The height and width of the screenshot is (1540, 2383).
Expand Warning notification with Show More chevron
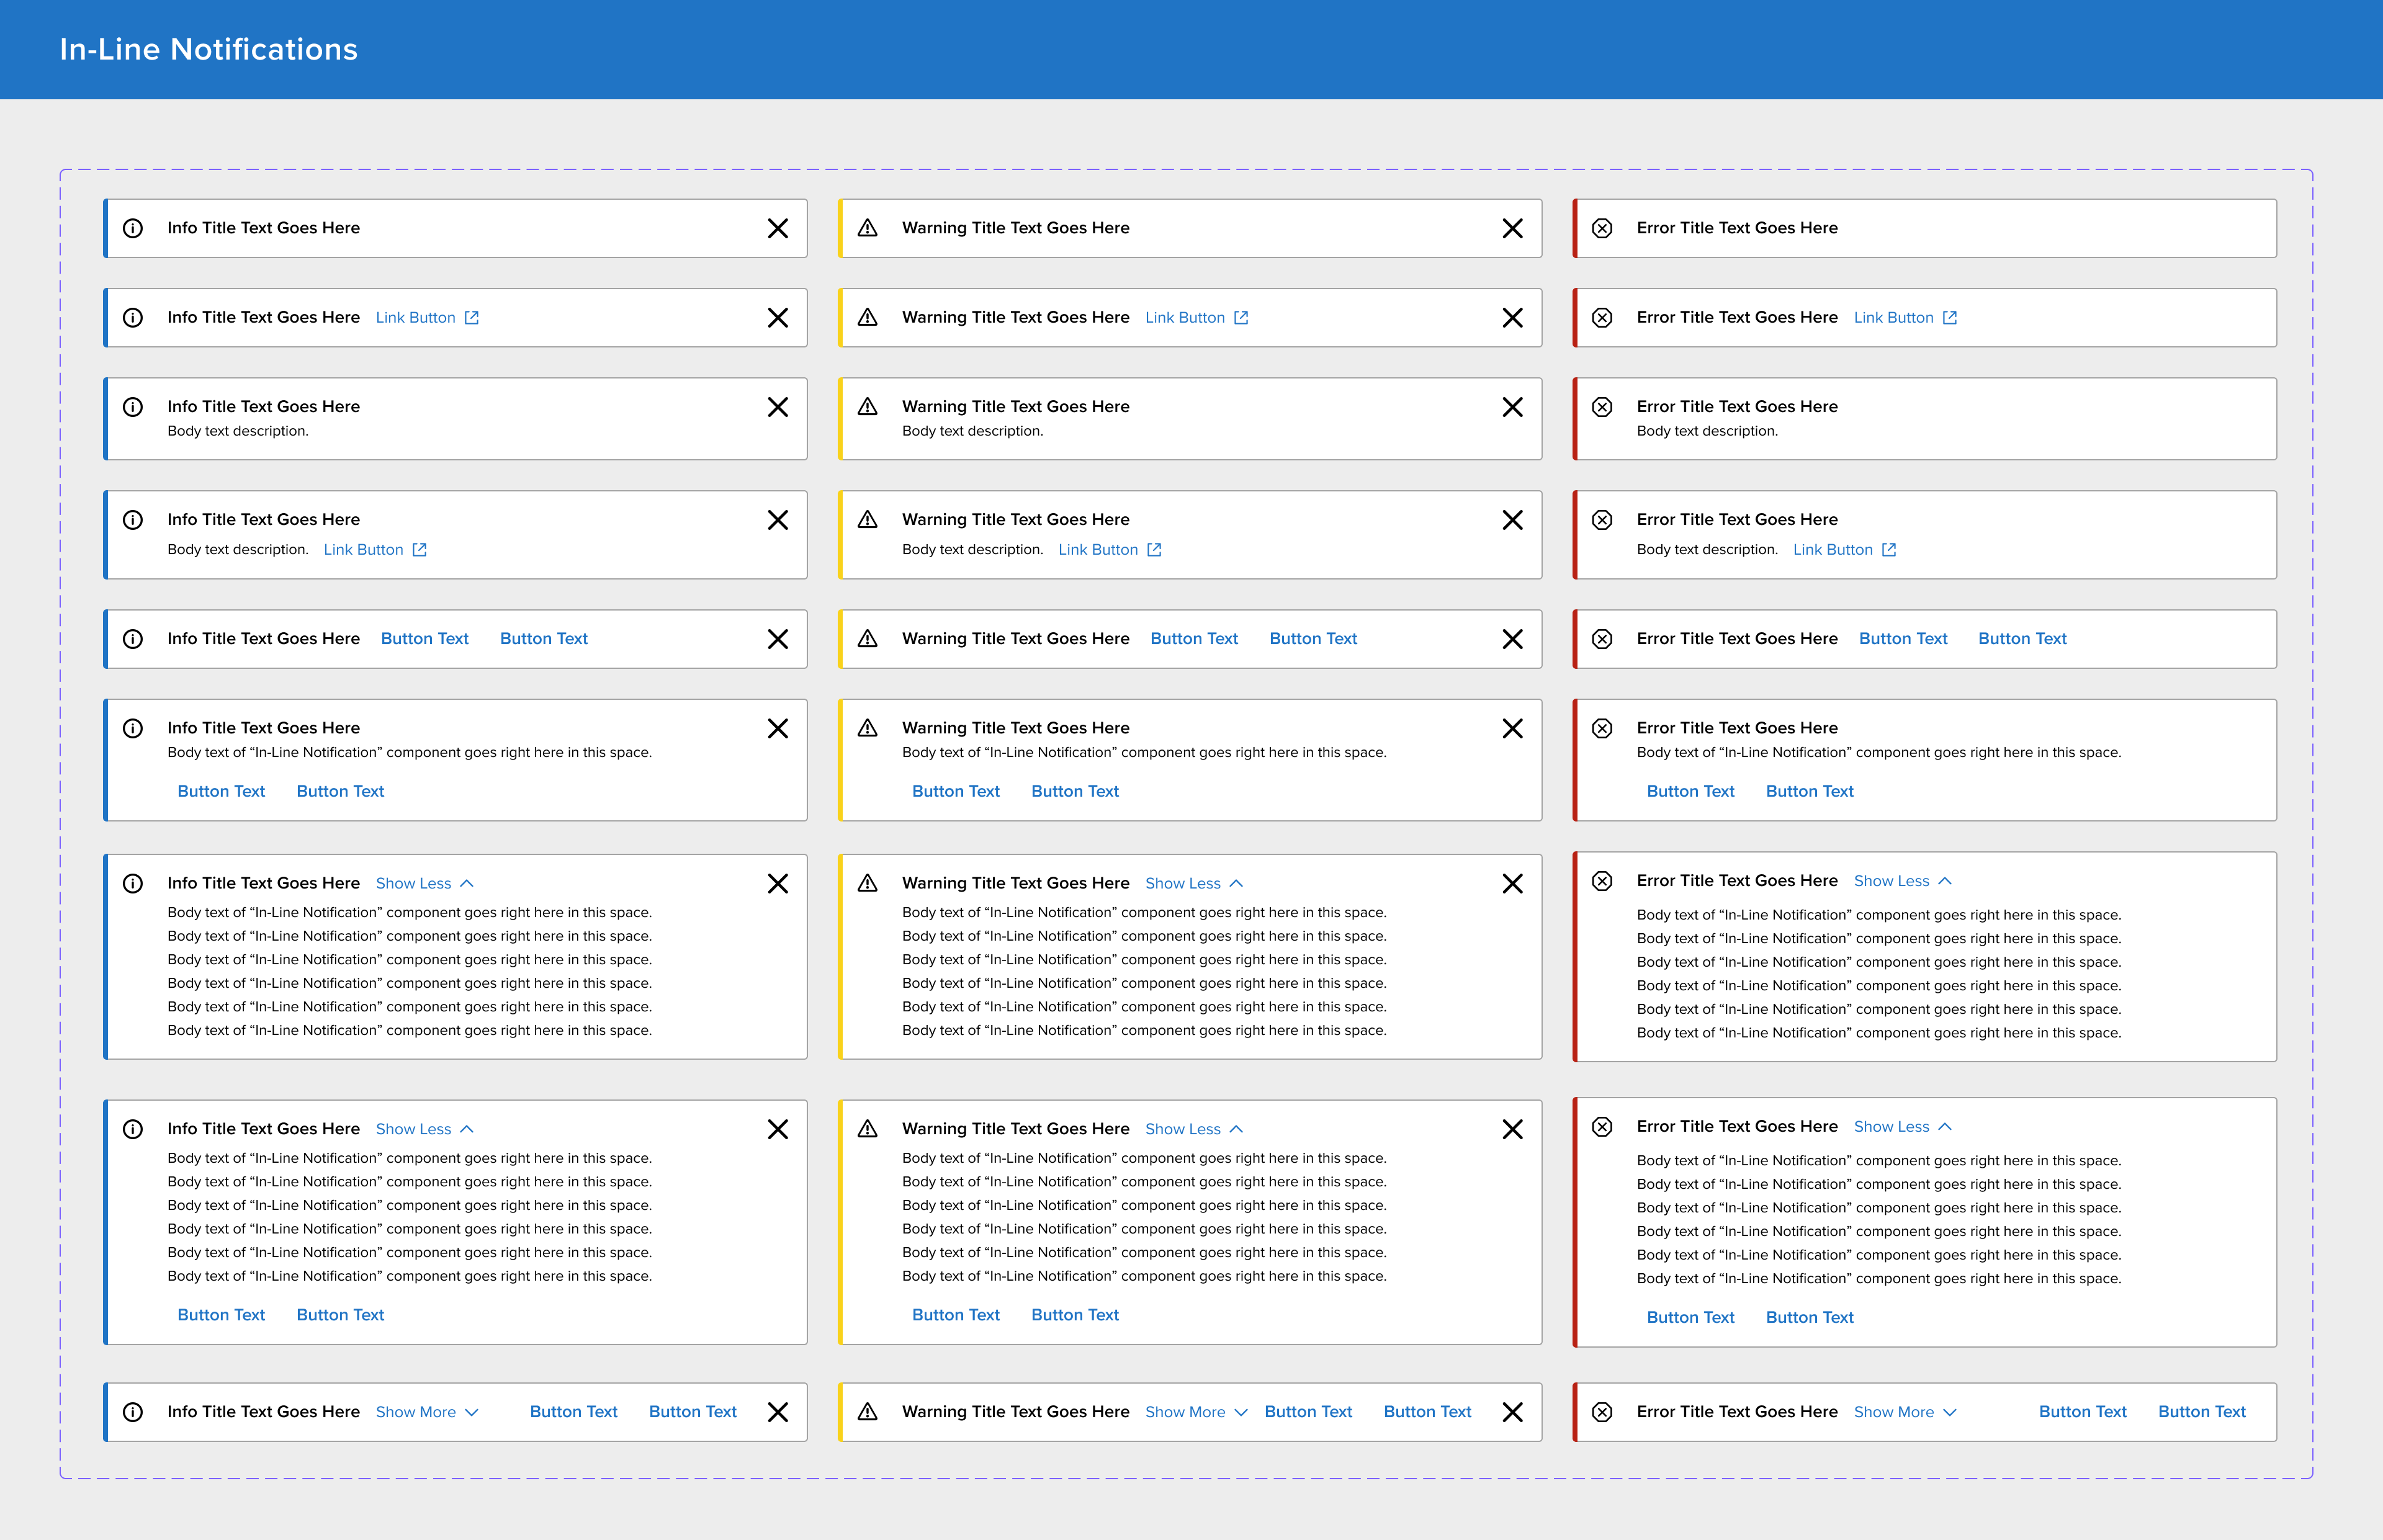tap(1241, 1412)
